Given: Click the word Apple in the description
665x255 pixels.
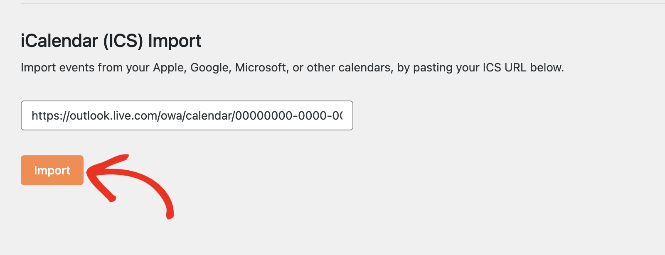Looking at the screenshot, I should coord(169,67).
